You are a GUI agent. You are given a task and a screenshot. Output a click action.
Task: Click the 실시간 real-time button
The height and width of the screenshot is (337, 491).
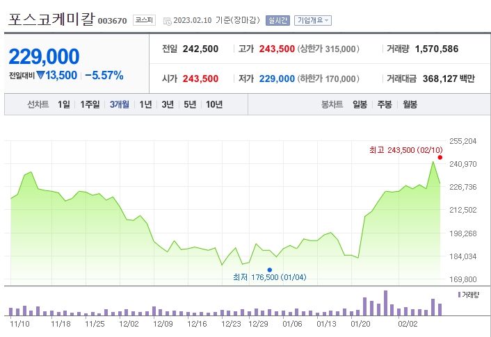pyautogui.click(x=277, y=20)
